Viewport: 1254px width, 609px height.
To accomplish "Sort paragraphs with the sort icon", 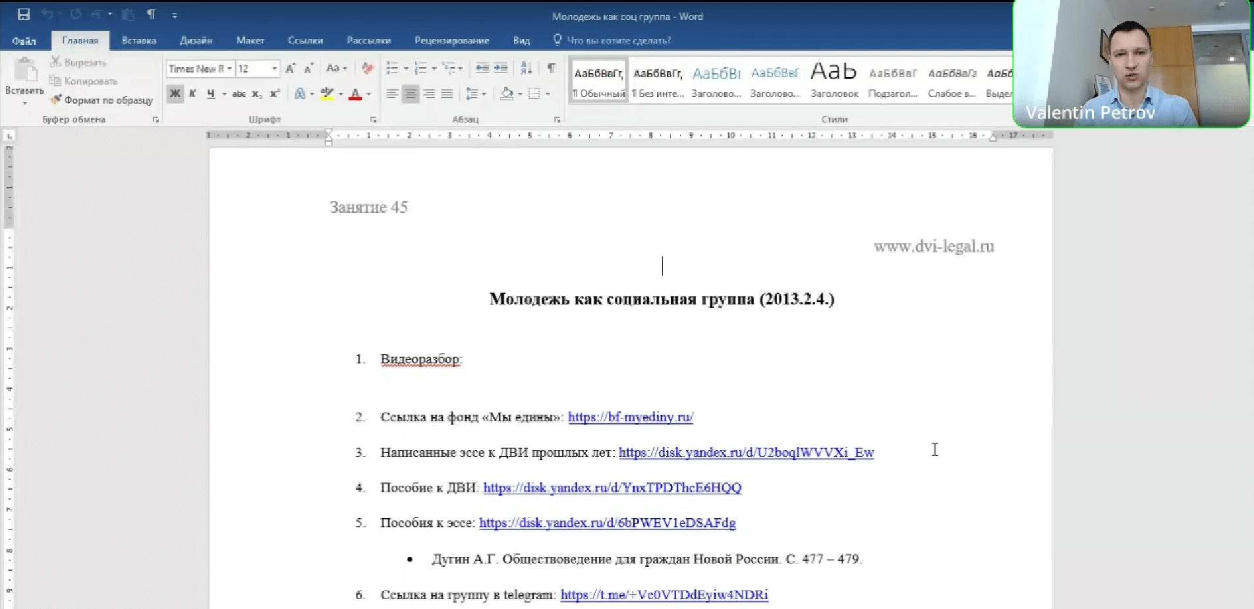I will click(525, 69).
